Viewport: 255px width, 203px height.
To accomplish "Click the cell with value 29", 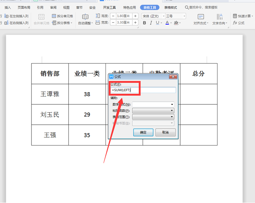I will tap(87, 115).
